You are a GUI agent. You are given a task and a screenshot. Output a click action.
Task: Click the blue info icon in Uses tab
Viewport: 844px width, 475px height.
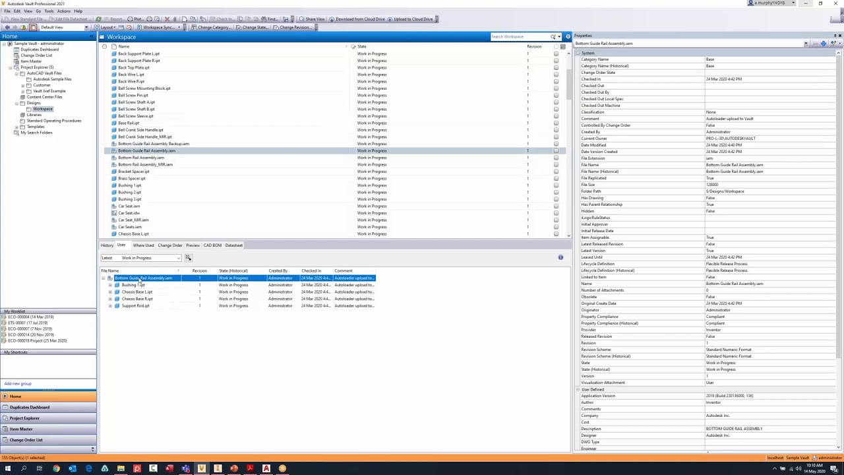tap(560, 257)
